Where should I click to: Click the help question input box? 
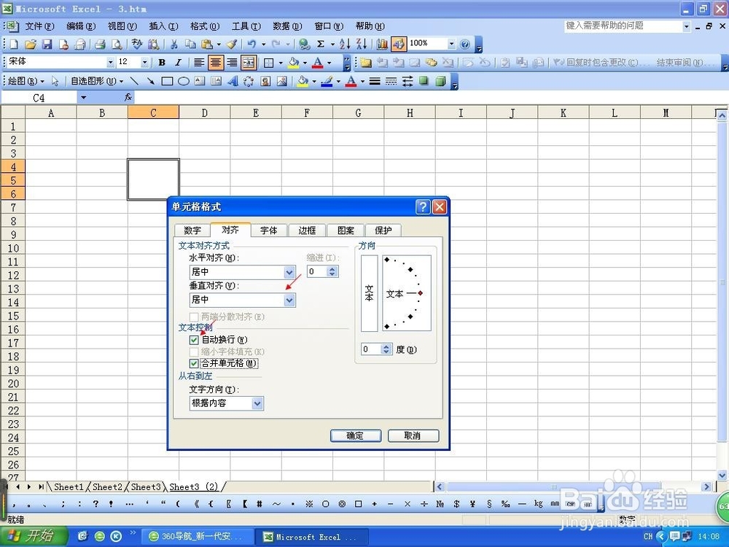(623, 26)
